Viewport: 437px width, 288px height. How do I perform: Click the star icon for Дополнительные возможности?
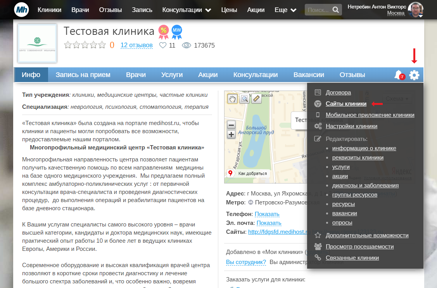coord(318,235)
